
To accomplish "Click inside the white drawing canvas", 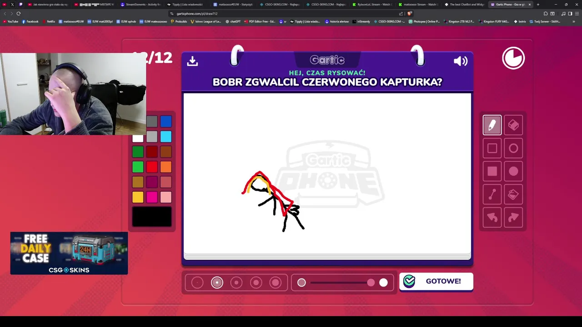I will pos(327,174).
